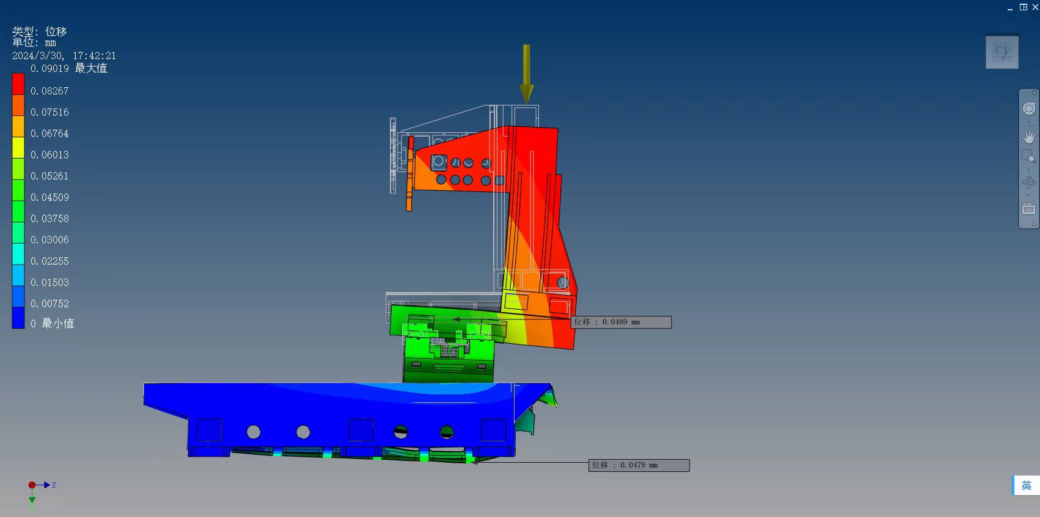Open the full navigation wheel

1028,109
